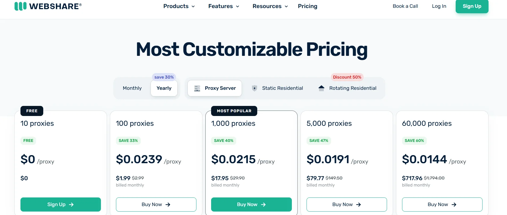Click the arrow icon on 5,000 proxies Buy Now
The image size is (507, 215).
coord(358,205)
